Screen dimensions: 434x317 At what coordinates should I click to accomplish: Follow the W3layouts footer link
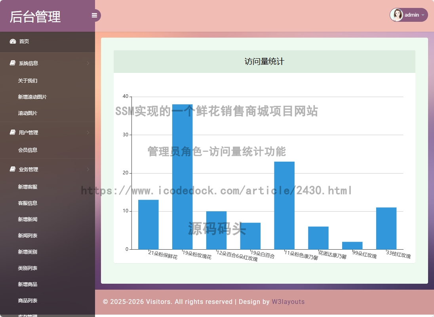tap(288, 302)
